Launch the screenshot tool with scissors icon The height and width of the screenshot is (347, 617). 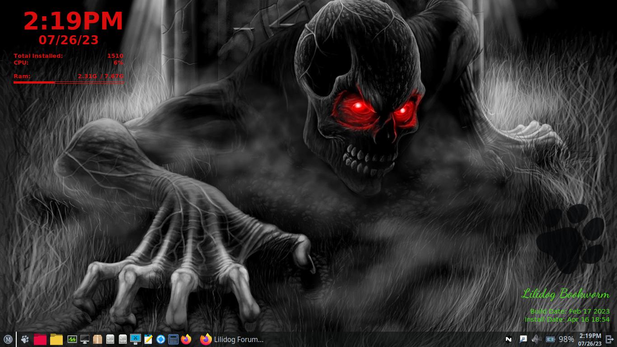[x=135, y=339]
